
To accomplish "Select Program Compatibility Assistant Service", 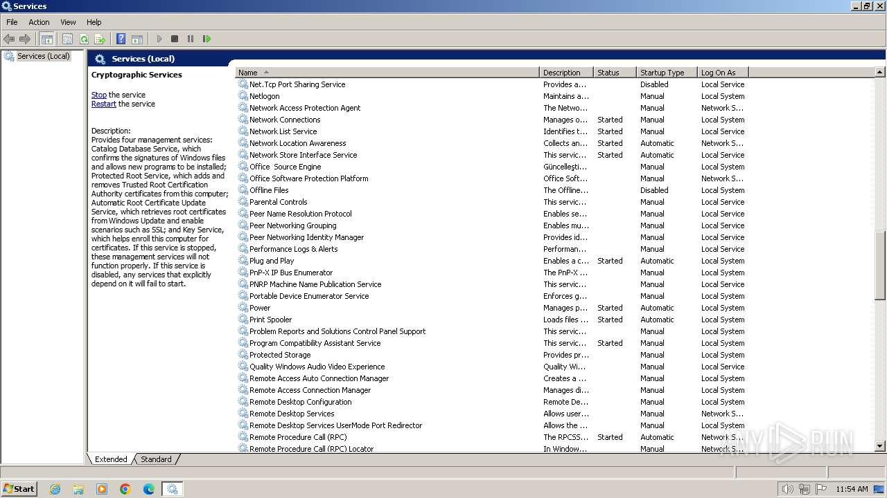I will pyautogui.click(x=315, y=343).
